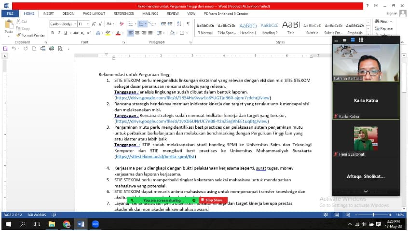Center align the paragraph text

coord(137,33)
